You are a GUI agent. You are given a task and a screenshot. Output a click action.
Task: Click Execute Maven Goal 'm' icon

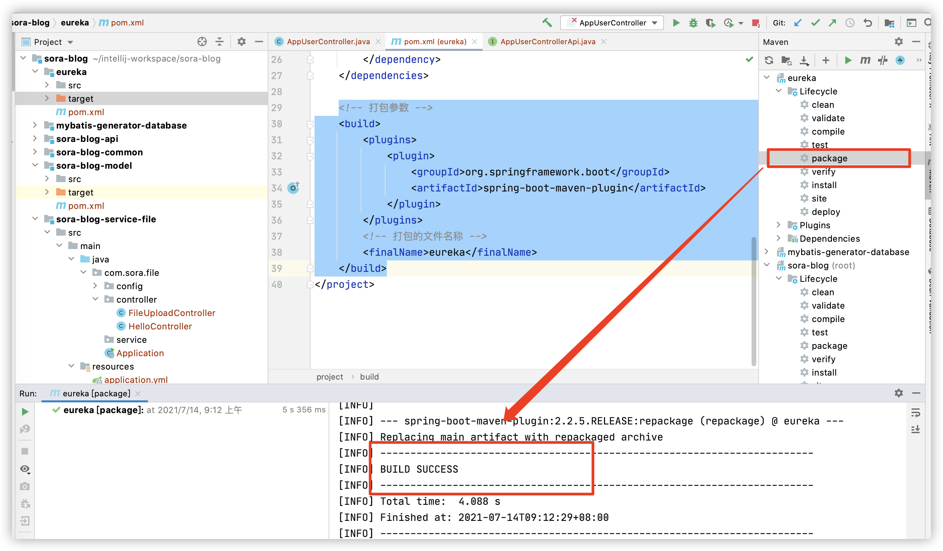click(865, 60)
